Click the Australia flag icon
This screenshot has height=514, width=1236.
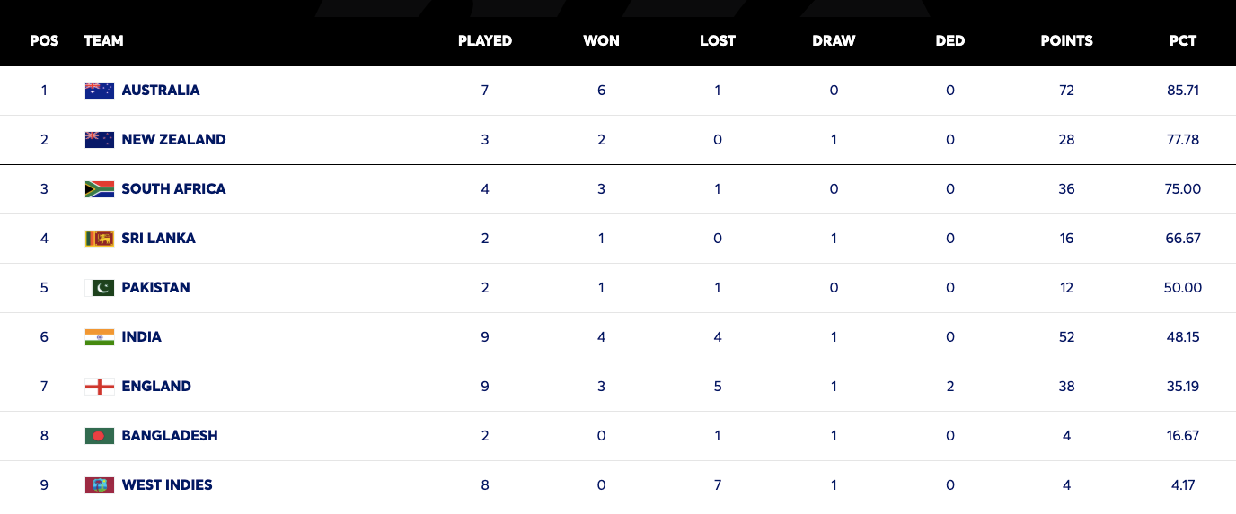[99, 91]
